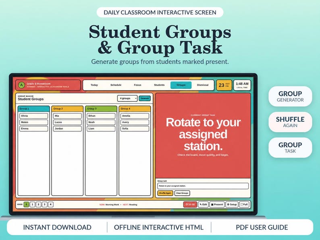
Task: Open Setup with the gear button
Action: (x=232, y=205)
